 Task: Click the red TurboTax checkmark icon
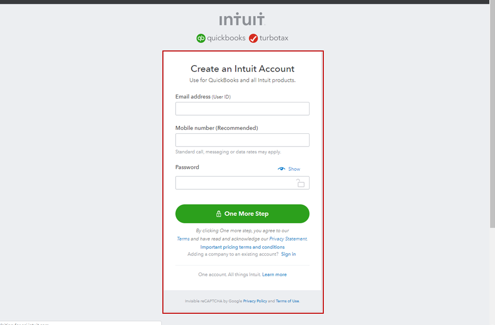coord(253,38)
